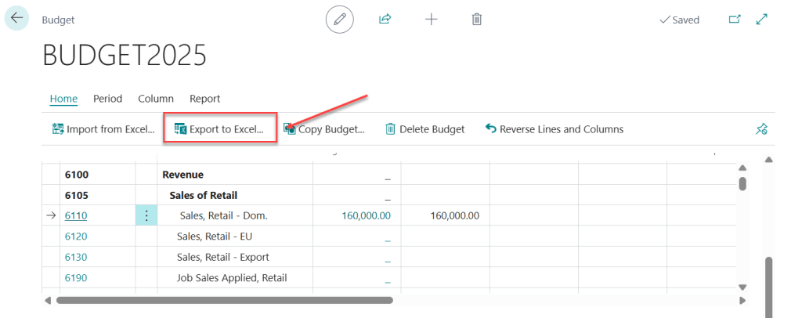Screen dimensions: 802x318
Task: Open the Column tab
Action: click(x=156, y=99)
